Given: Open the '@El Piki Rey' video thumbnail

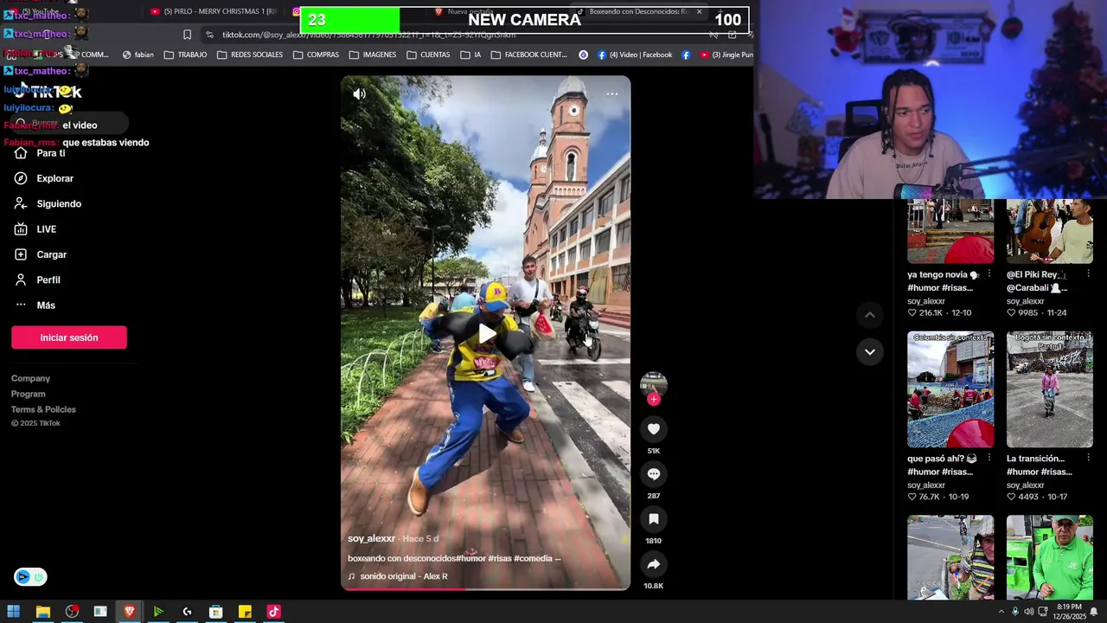Looking at the screenshot, I should (1050, 231).
